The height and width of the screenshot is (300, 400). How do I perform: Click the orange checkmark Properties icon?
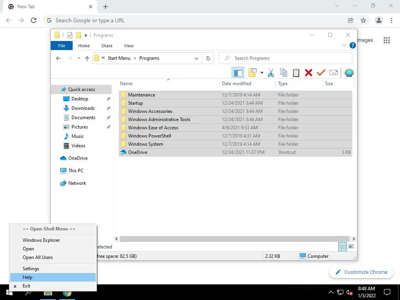tap(321, 73)
